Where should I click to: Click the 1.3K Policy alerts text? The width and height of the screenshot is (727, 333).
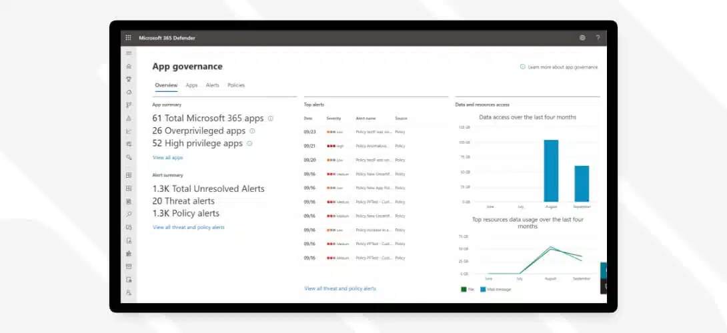pos(185,214)
